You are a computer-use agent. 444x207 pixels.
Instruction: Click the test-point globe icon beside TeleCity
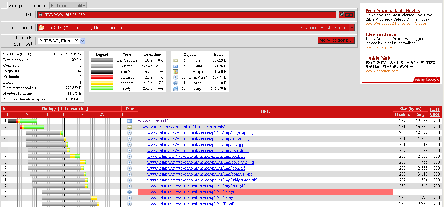tap(41, 28)
